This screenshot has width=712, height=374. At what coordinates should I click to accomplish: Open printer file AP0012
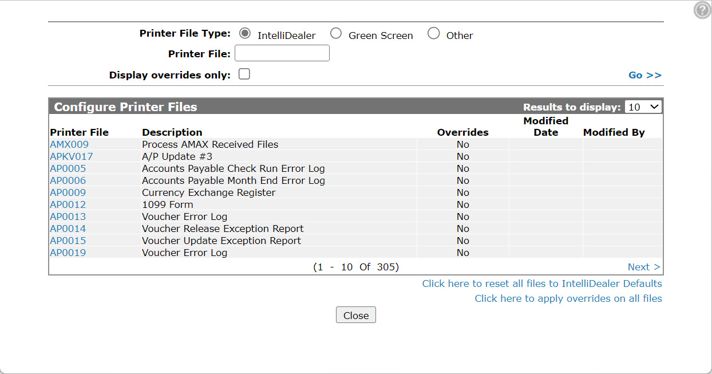tap(68, 204)
